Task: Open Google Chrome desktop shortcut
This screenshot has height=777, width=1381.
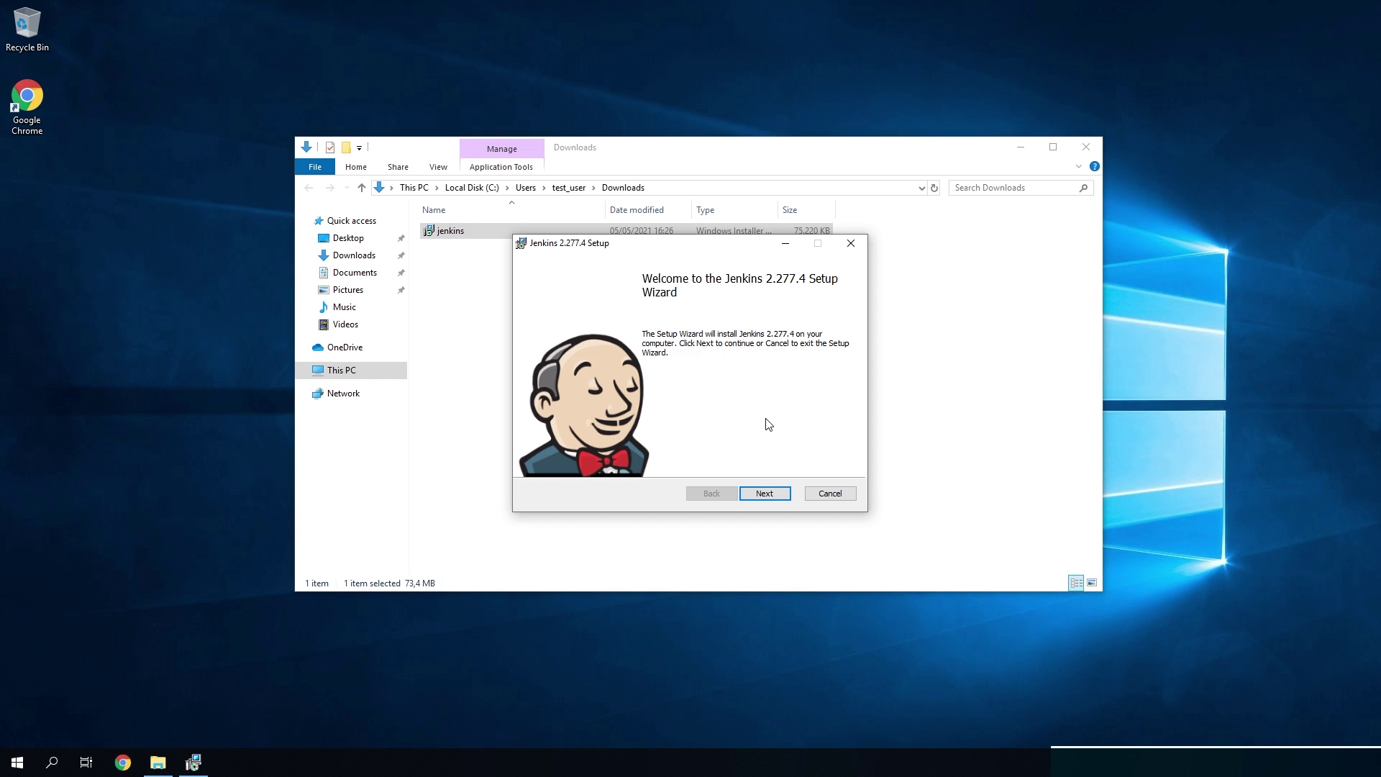Action: (x=27, y=106)
